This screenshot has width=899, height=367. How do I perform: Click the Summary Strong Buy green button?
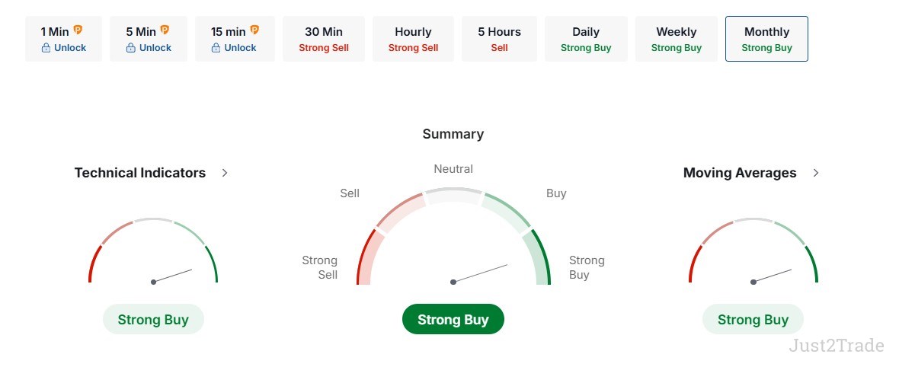pos(453,319)
